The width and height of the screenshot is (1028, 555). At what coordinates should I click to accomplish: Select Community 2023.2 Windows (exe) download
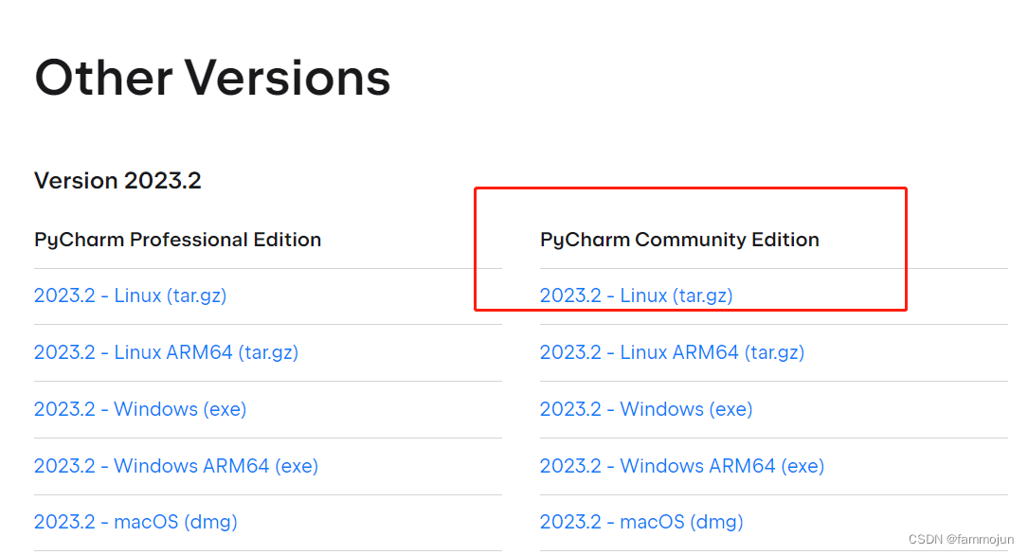[x=646, y=409]
